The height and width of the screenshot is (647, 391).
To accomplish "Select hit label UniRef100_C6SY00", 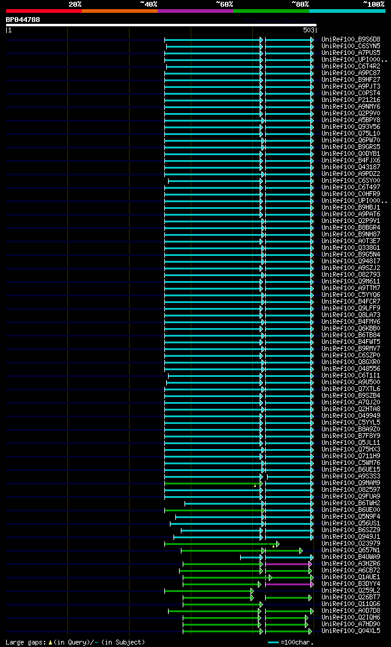I will tap(351, 181).
